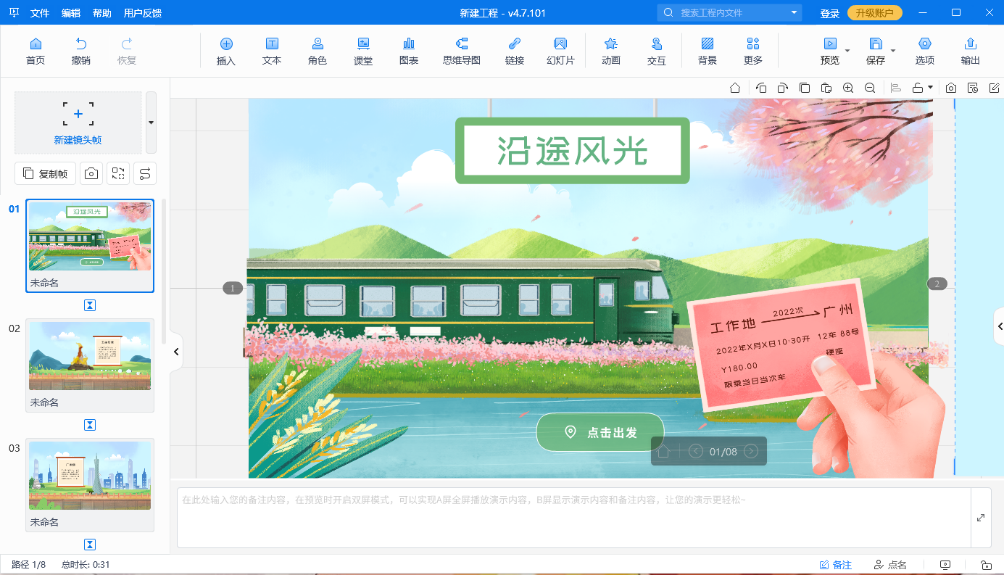Insert a 图表 chart
The height and width of the screenshot is (575, 1004).
click(x=409, y=51)
